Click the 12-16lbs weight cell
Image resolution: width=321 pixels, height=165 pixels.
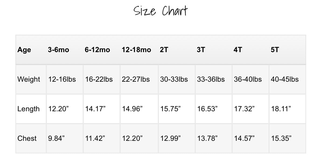point(62,80)
